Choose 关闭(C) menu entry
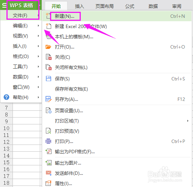This screenshot has height=187, width=193. tap(117, 57)
